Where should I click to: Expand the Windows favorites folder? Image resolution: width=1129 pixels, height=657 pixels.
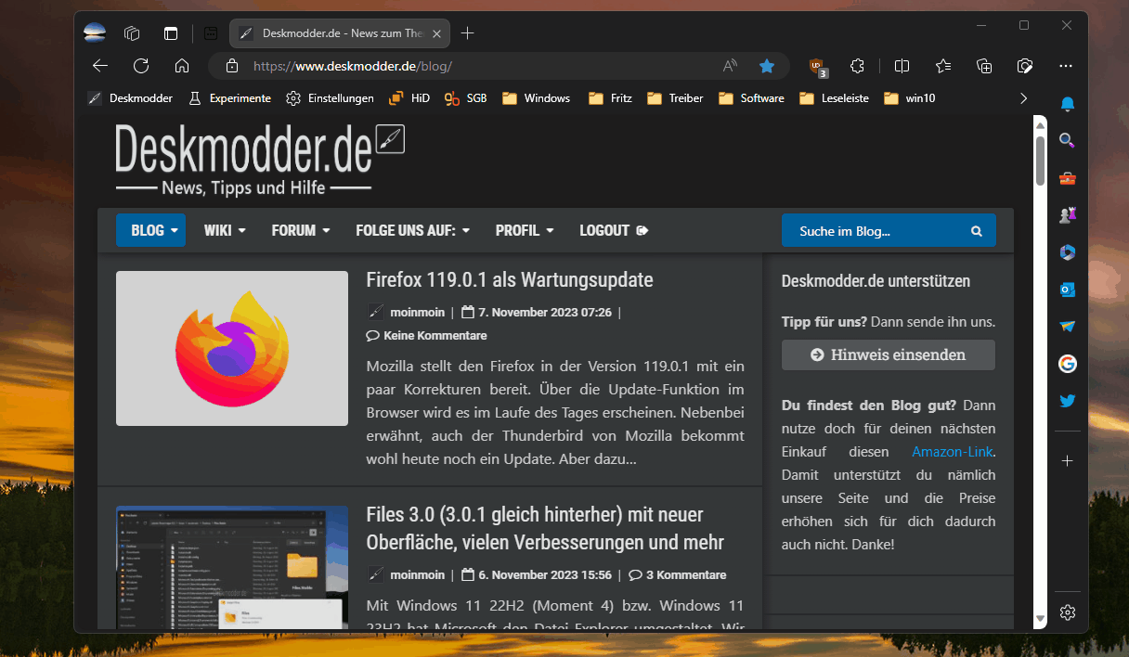point(536,97)
